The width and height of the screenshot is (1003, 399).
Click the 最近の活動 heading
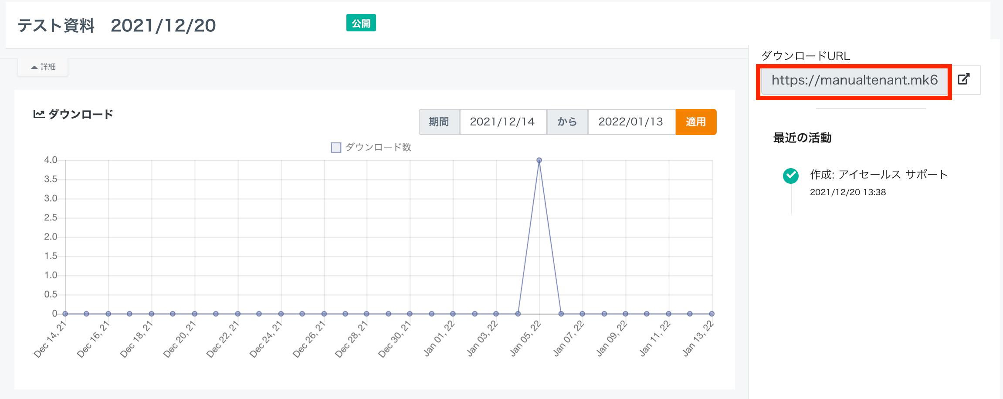pos(802,138)
